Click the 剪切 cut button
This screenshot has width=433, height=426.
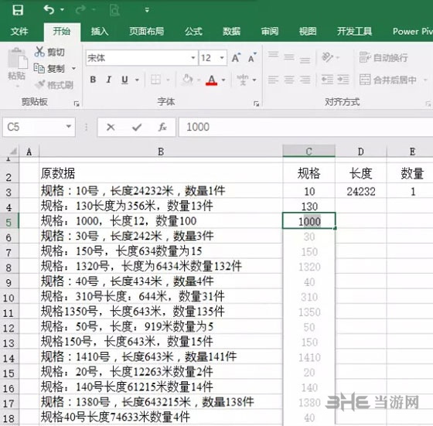(x=49, y=52)
